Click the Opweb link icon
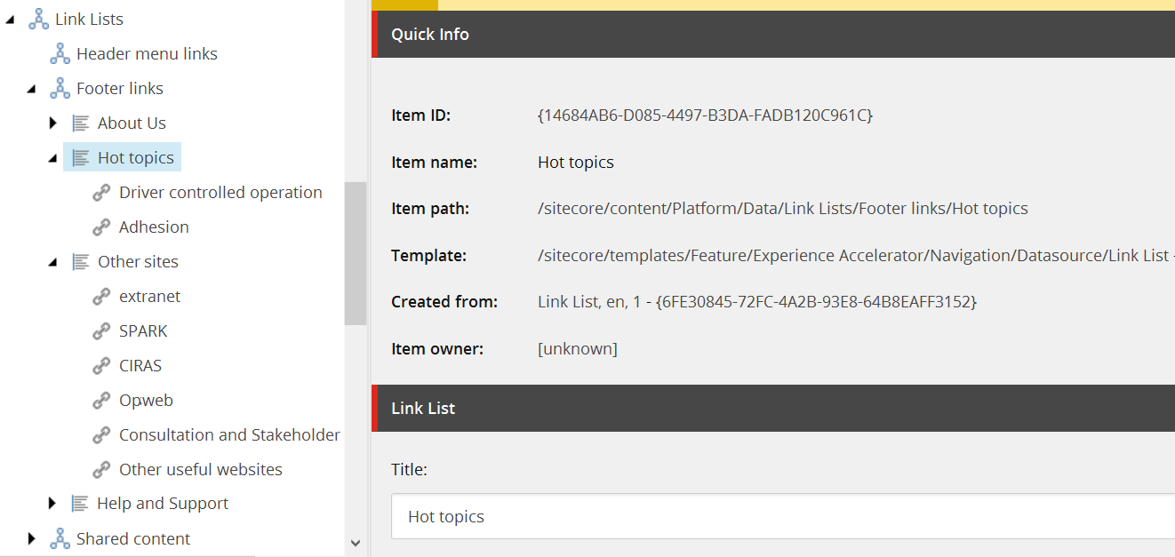The height and width of the screenshot is (557, 1175). pos(102,400)
